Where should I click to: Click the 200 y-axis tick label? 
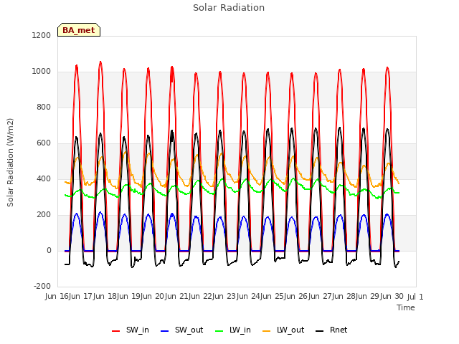click(x=44, y=215)
